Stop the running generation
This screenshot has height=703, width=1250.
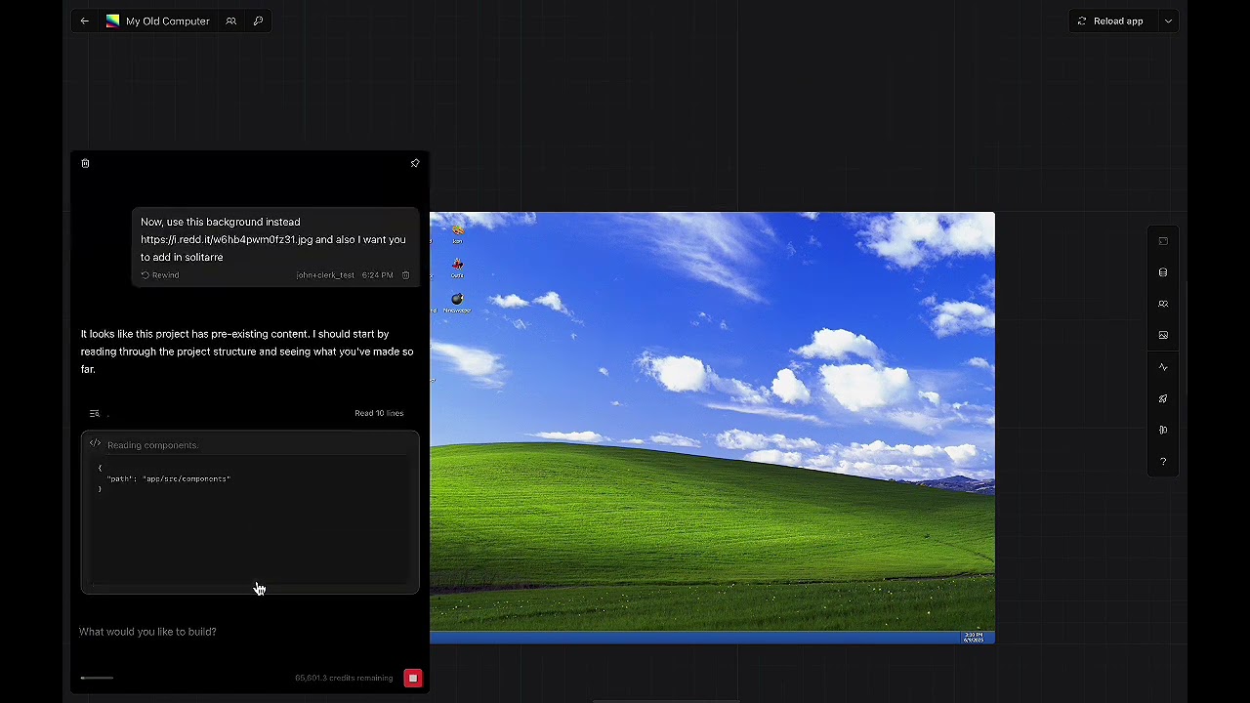click(413, 678)
